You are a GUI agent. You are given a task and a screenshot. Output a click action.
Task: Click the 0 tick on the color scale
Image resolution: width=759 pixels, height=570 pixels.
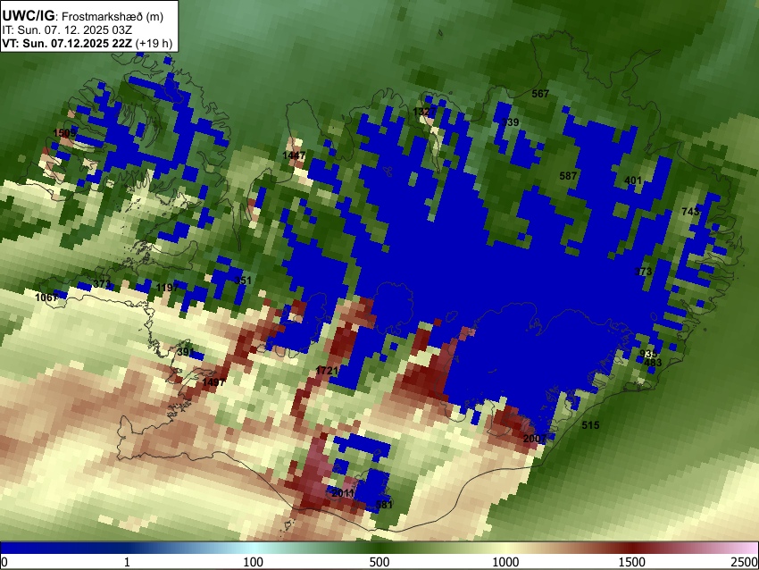[x=4, y=562]
